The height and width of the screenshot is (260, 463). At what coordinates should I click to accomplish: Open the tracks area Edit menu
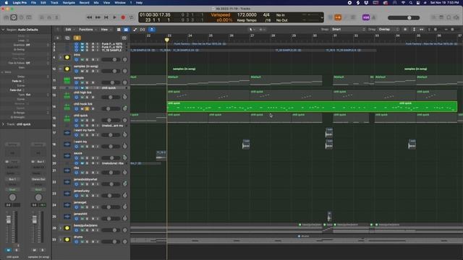(69, 30)
